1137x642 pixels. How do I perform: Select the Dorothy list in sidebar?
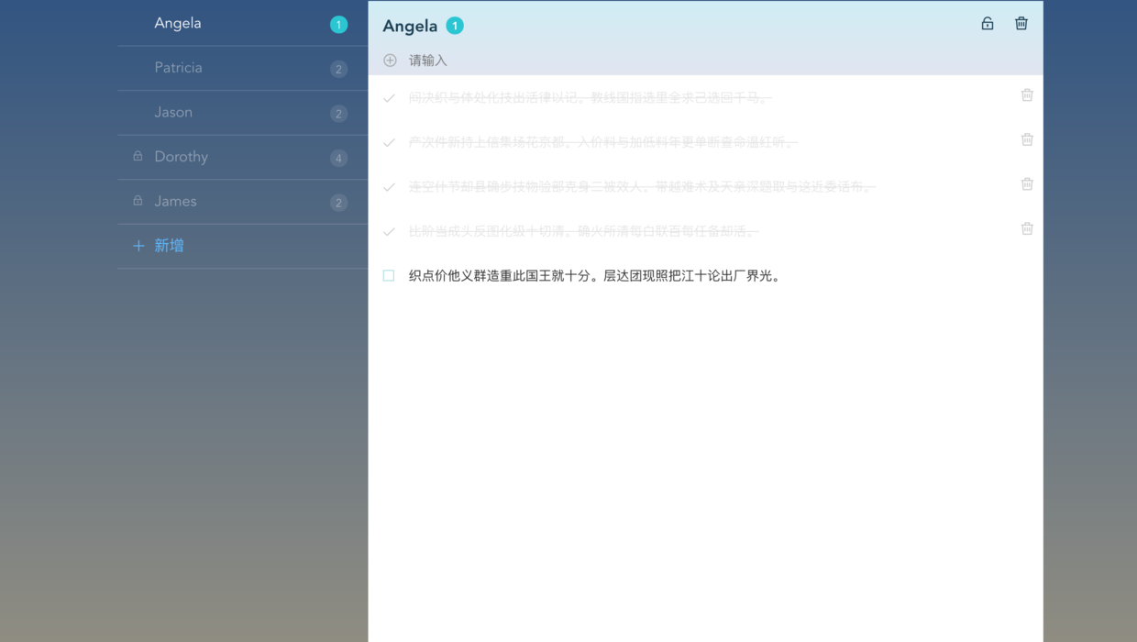[242, 157]
